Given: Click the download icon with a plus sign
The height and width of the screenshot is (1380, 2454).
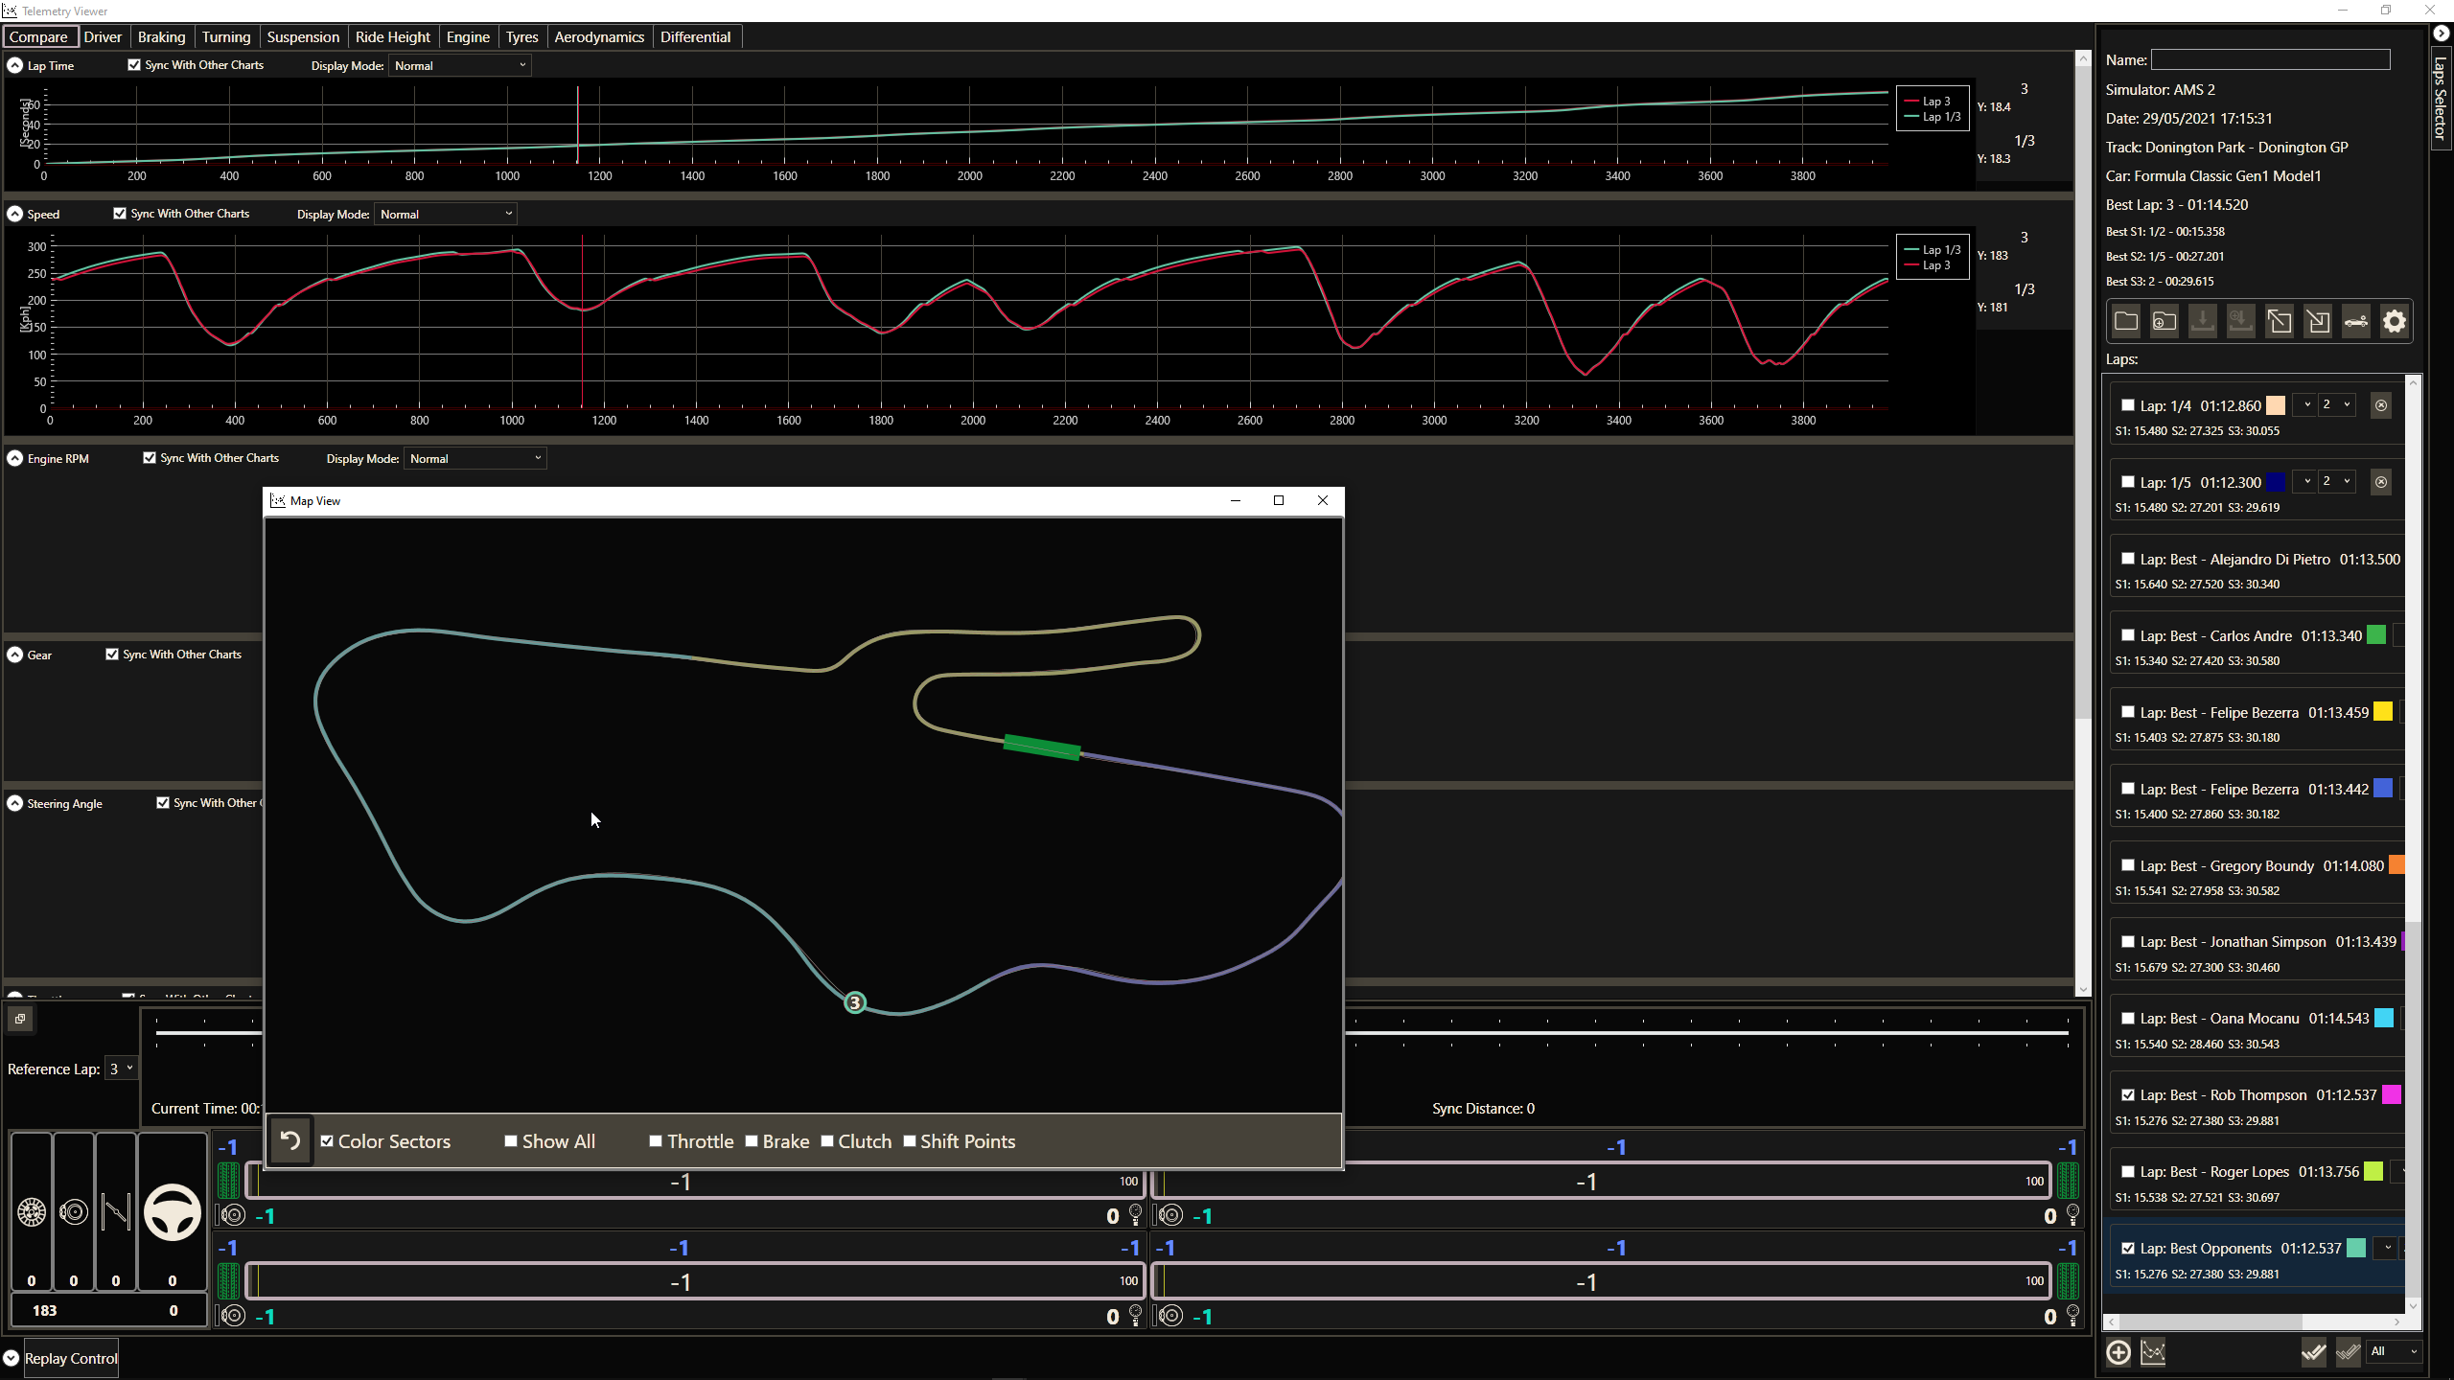Looking at the screenshot, I should click(x=2241, y=321).
